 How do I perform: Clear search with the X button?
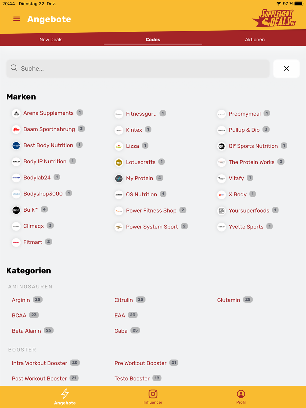286,69
